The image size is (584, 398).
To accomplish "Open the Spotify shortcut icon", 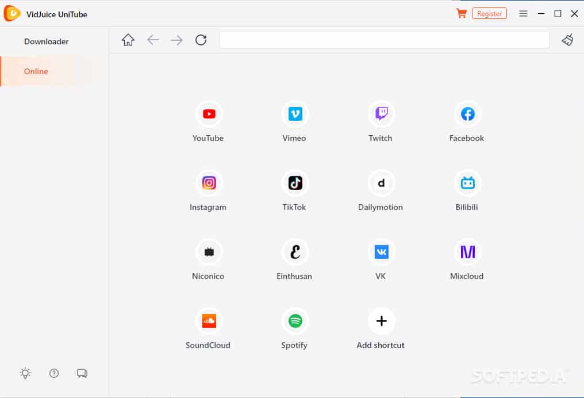I will 295,321.
